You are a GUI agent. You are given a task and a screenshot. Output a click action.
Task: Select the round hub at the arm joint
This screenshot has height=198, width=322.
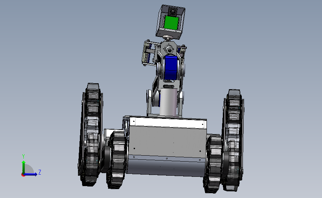[169, 50]
